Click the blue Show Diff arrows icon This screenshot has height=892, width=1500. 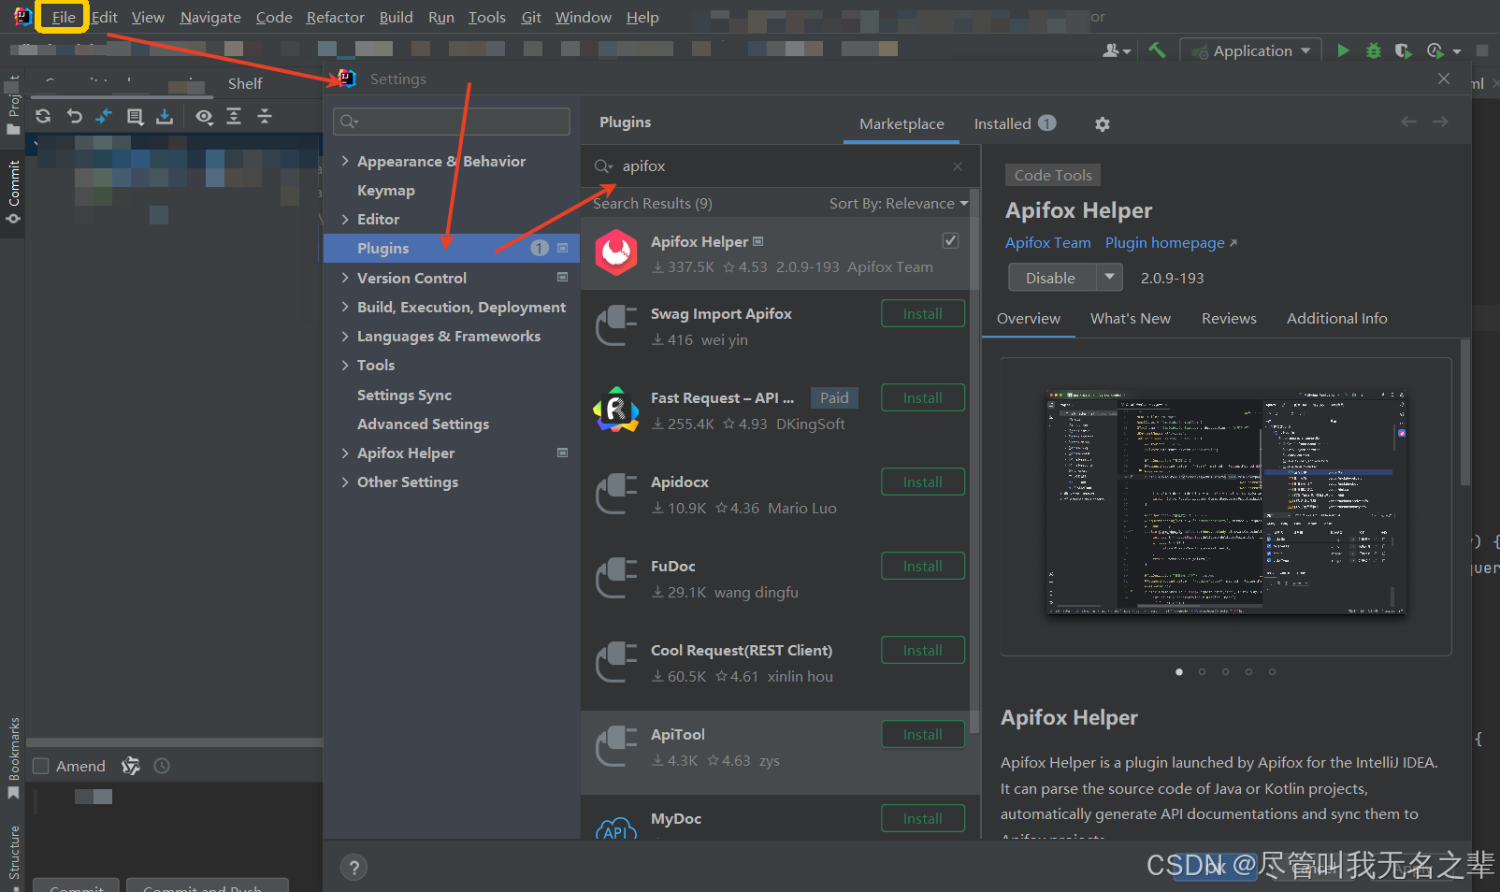104,116
